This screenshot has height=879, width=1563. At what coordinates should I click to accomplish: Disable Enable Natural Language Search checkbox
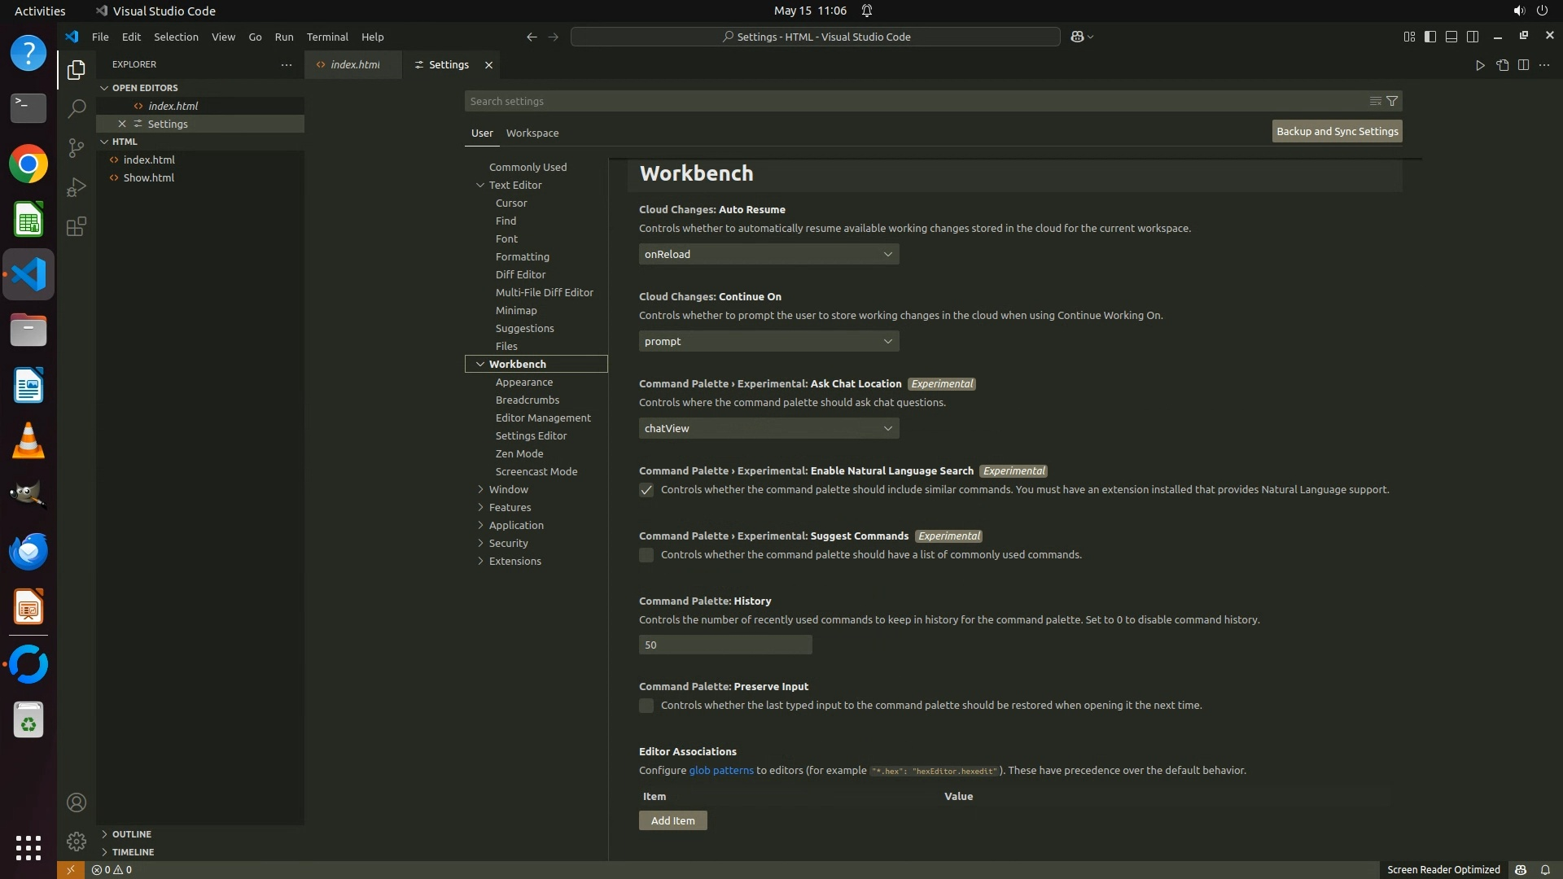click(646, 490)
